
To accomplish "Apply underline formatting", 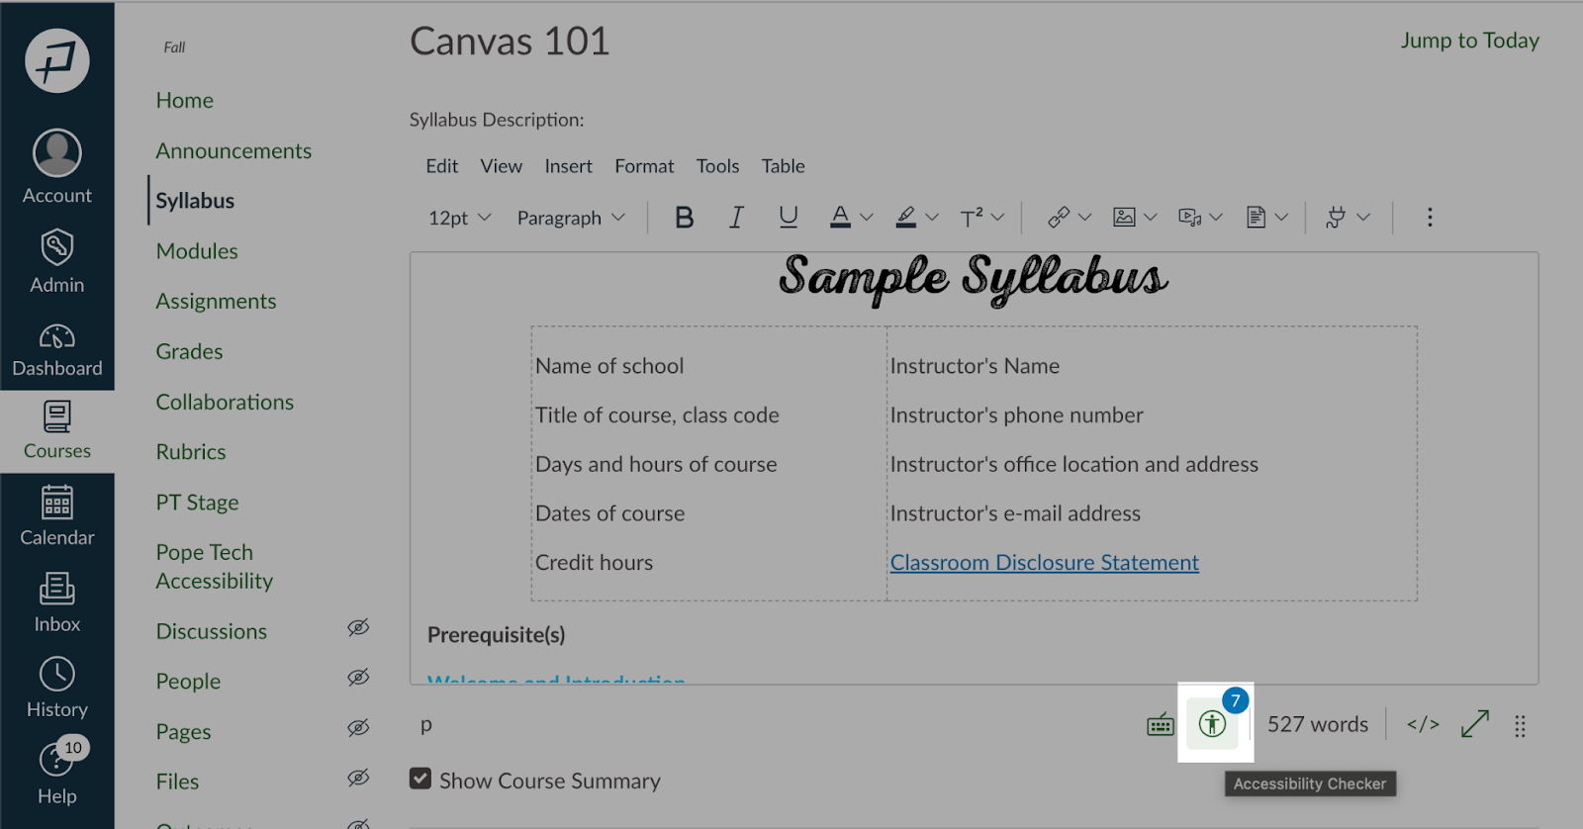I will 789,218.
